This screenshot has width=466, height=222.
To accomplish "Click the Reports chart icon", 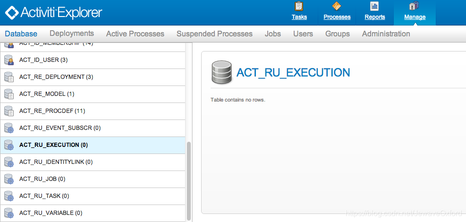I will (374, 6).
